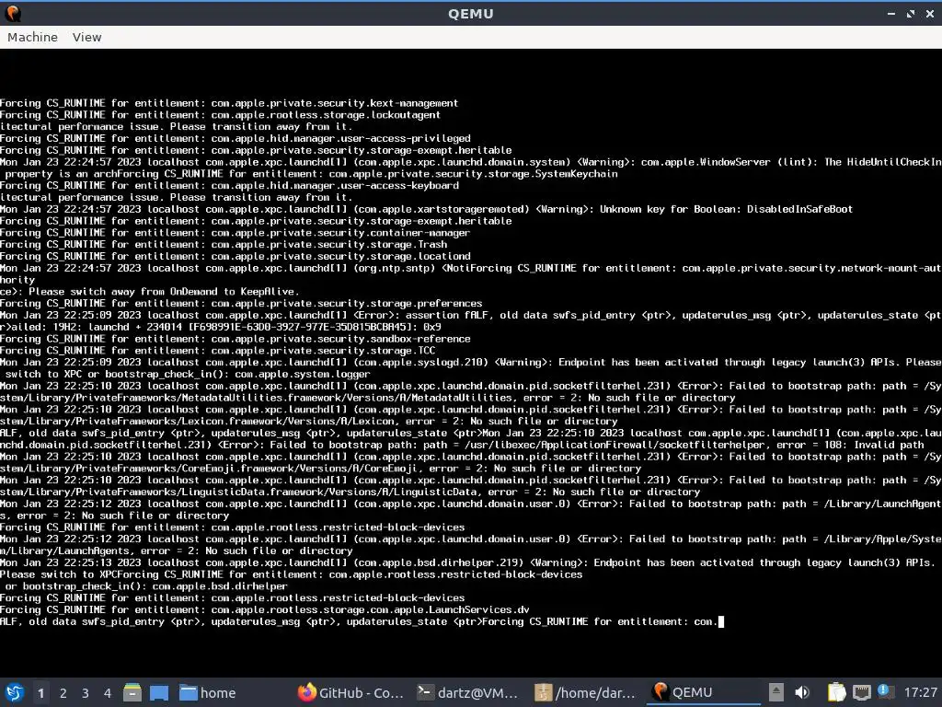Click the 'com.apple.private.security.storage.TCC' line
Image resolution: width=942 pixels, height=707 pixels.
[x=217, y=351]
